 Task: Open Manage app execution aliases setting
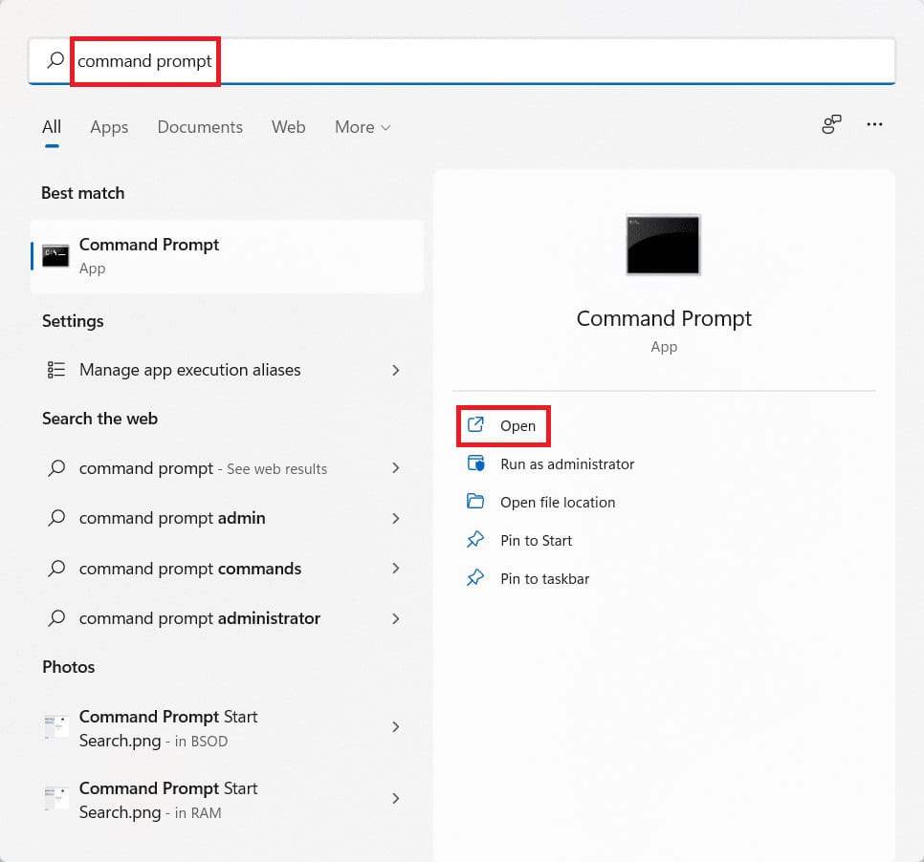click(228, 370)
